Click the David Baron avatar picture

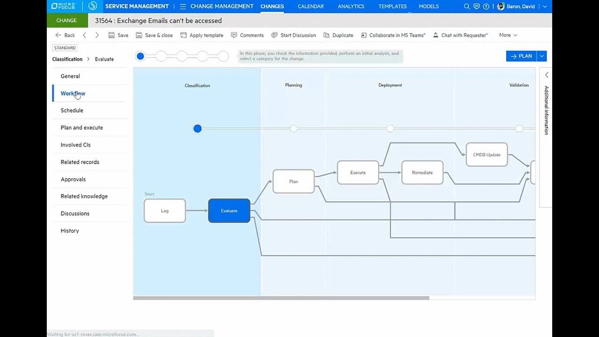pyautogui.click(x=501, y=7)
